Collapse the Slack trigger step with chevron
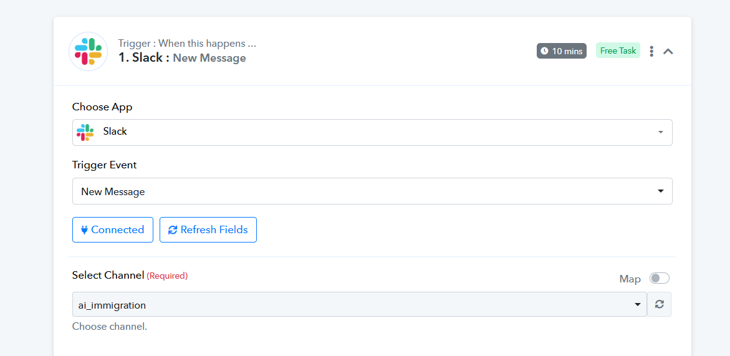Image resolution: width=730 pixels, height=356 pixels. coord(668,51)
